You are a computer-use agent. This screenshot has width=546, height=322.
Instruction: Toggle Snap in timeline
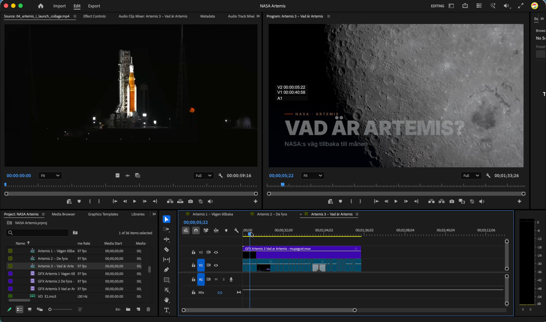pyautogui.click(x=196, y=230)
